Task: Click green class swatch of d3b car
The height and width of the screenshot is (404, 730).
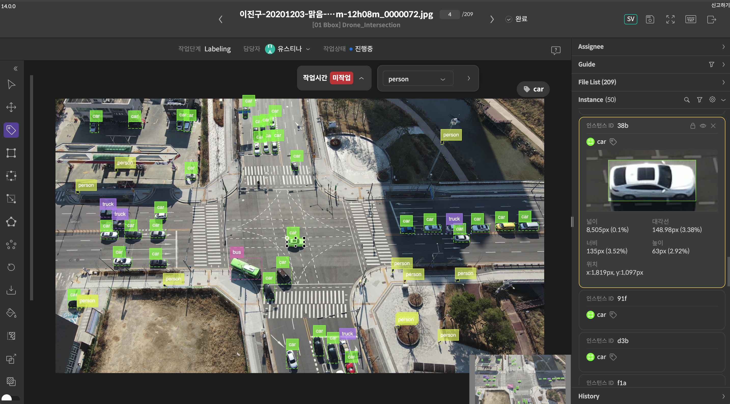Action: click(590, 357)
